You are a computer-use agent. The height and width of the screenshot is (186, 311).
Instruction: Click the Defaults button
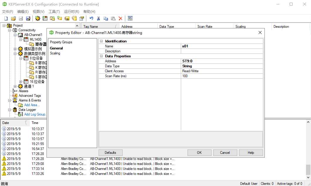[111, 153]
